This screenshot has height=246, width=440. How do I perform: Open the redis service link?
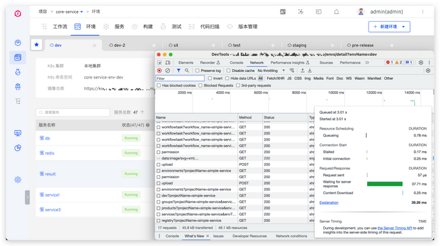(x=50, y=153)
